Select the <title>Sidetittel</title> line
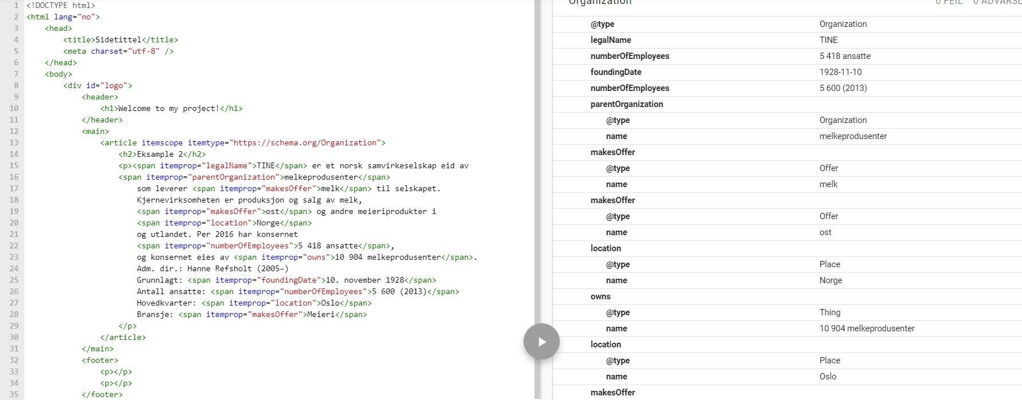The width and height of the screenshot is (1022, 400). [121, 39]
